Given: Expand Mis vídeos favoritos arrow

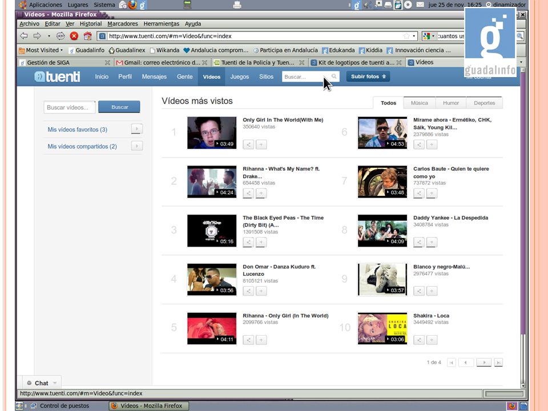Looking at the screenshot, I should coord(136,129).
